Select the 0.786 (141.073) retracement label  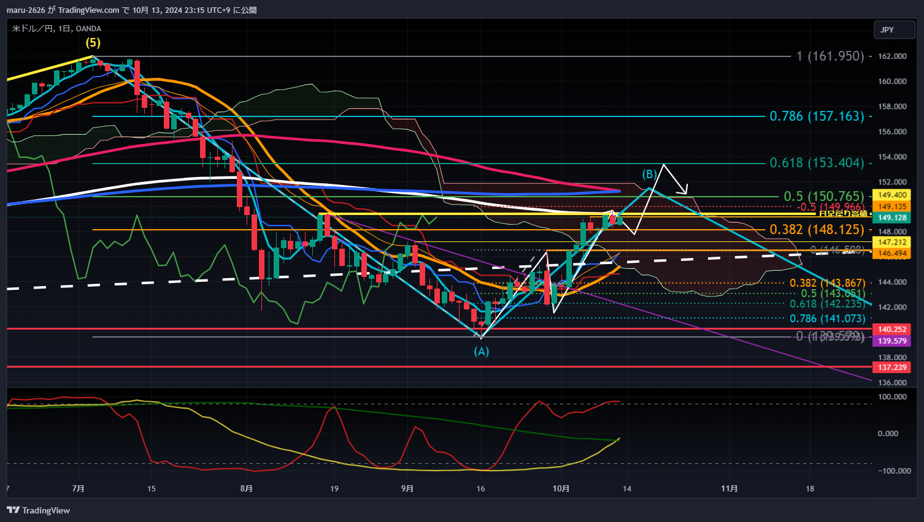827,318
